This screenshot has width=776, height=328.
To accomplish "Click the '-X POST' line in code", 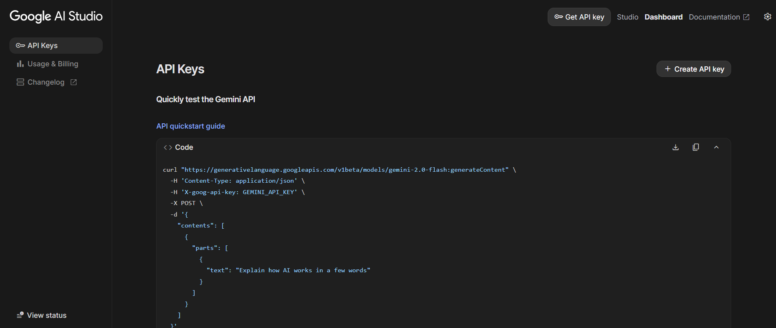I will coord(186,203).
